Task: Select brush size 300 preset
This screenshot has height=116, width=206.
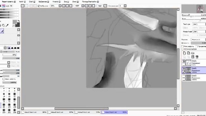Action: click(9, 111)
